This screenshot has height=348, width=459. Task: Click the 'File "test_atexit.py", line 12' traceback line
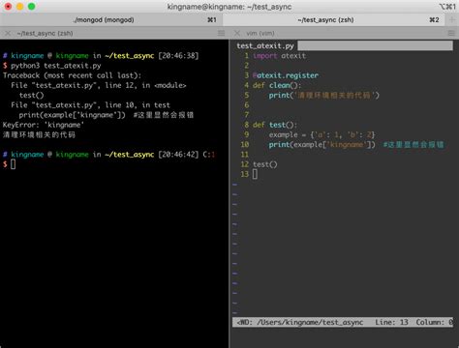point(99,85)
